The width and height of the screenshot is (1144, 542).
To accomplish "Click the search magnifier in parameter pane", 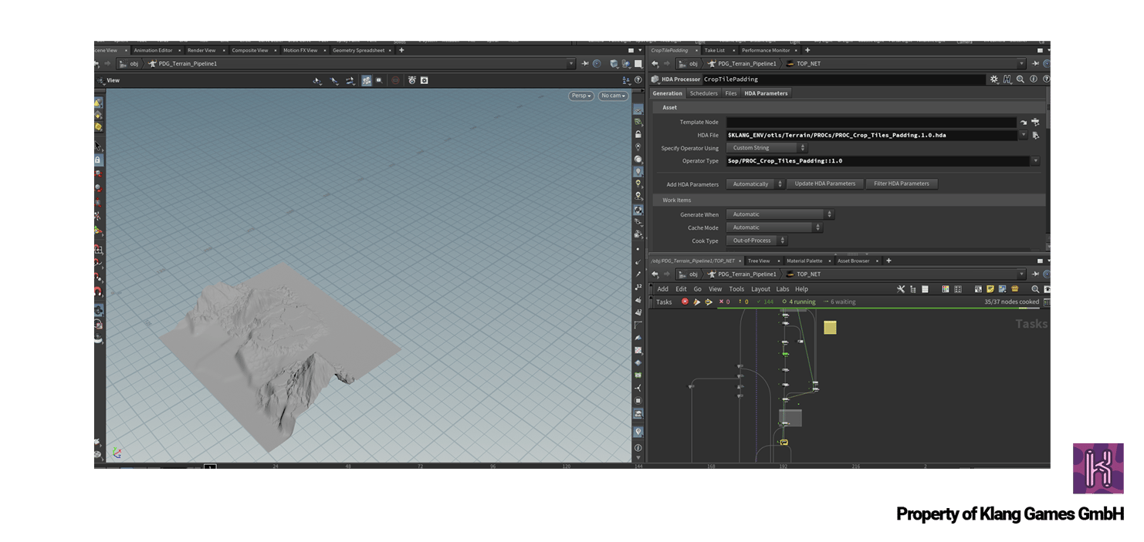I will [1020, 79].
